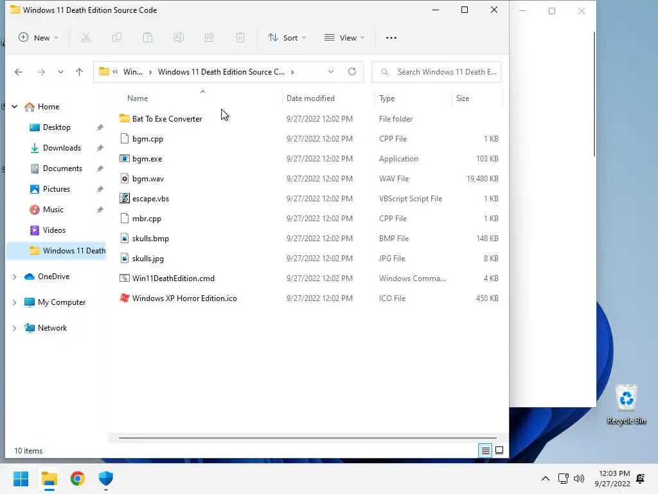Select Music in the navigation pane
This screenshot has width=658, height=494.
(53, 210)
